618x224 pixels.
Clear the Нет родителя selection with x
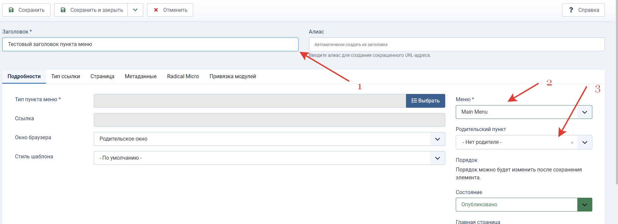click(572, 143)
